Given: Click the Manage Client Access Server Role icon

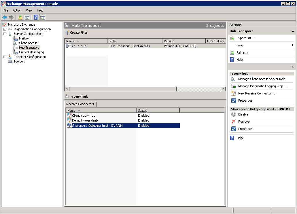Looking at the screenshot, I should click(233, 79).
